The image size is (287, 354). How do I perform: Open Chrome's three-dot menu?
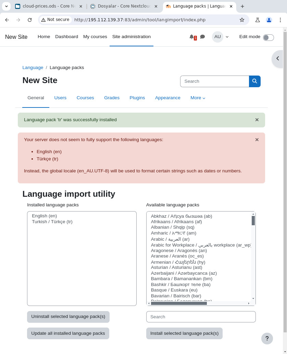280,20
